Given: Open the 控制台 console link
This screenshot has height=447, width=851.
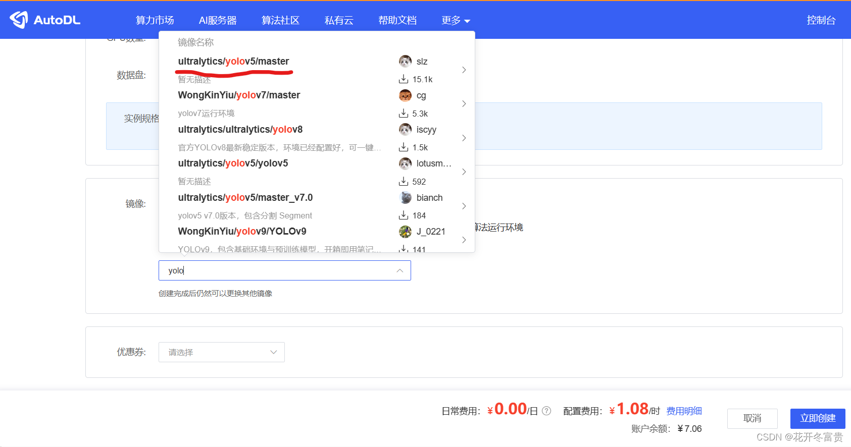Looking at the screenshot, I should point(821,20).
